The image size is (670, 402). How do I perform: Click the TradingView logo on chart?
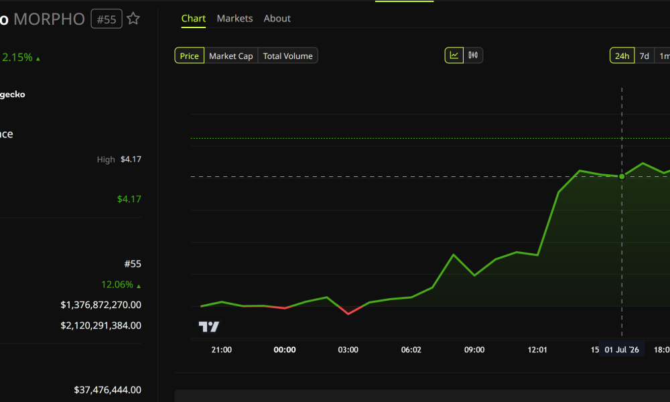pyautogui.click(x=209, y=327)
